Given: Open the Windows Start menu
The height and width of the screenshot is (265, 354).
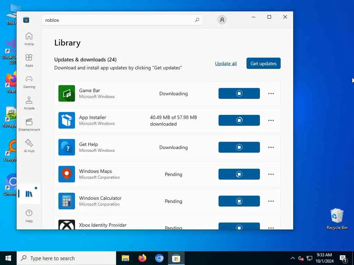Looking at the screenshot, I should click(8, 258).
